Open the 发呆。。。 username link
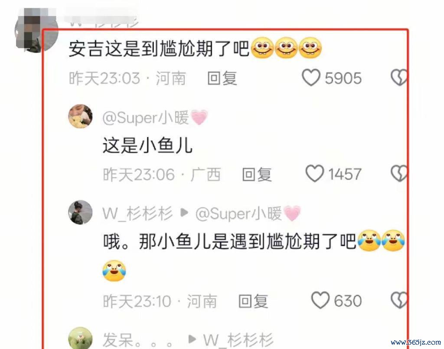Viewport: 444px width, 349px height. pos(137,340)
